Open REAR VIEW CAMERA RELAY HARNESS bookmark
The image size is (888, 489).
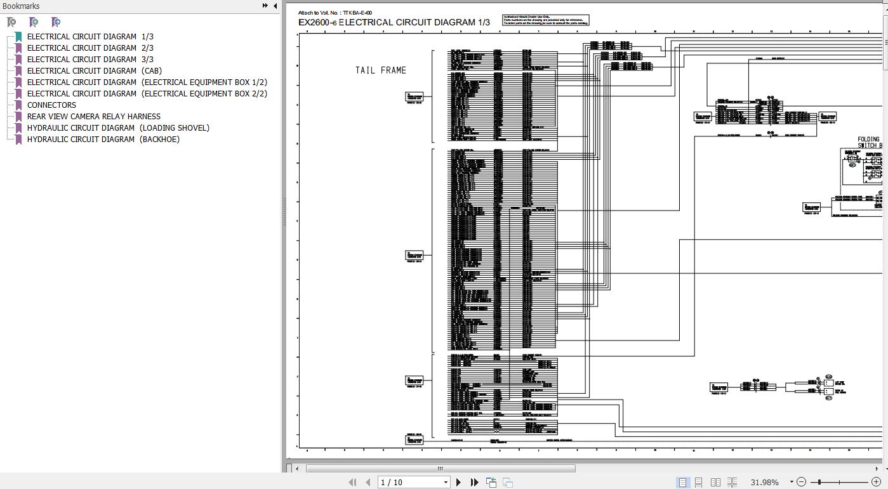[x=94, y=117]
